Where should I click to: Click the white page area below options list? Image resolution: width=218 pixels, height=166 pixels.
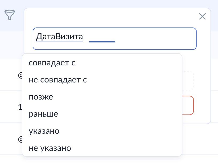click(107, 161)
